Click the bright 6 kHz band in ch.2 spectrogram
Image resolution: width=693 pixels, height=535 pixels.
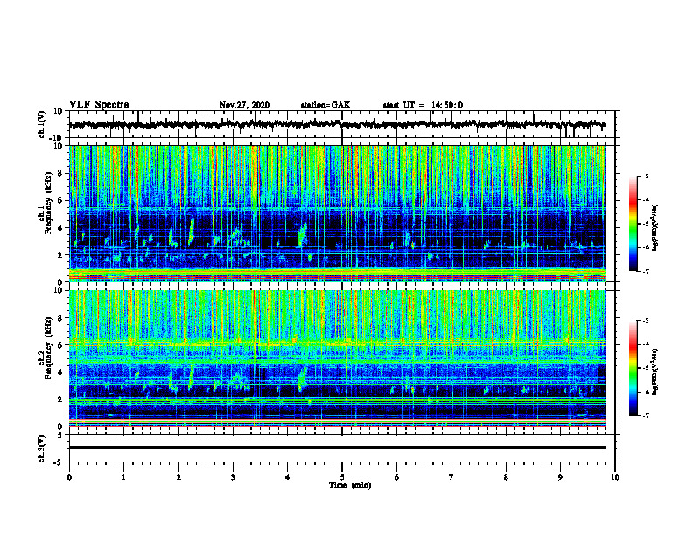[x=338, y=343]
